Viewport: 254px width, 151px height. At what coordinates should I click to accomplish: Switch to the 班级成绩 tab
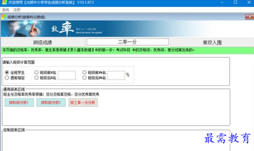click(x=43, y=43)
